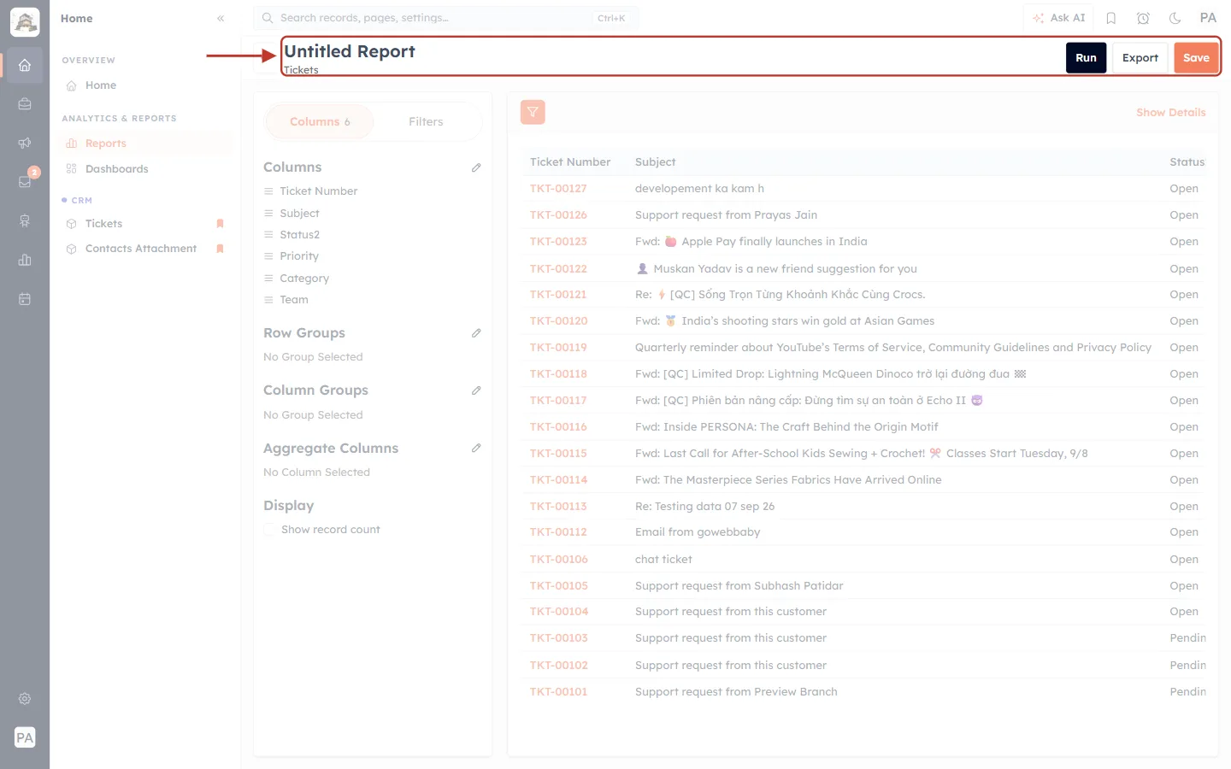1231x769 pixels.
Task: Open the inbox icon with notification badge
Action: [25, 181]
